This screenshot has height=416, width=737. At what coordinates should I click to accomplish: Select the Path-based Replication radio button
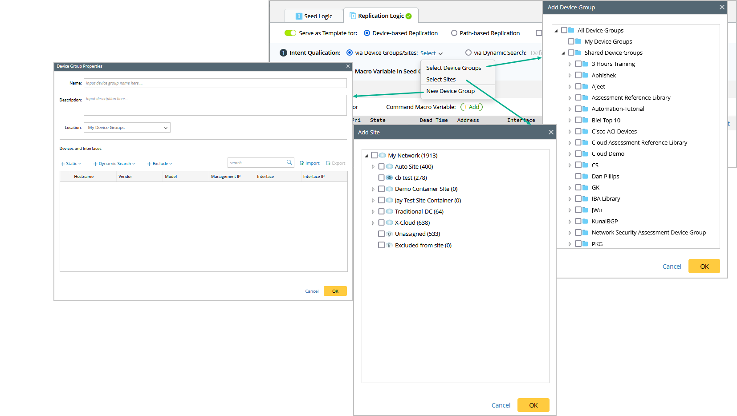coord(454,33)
